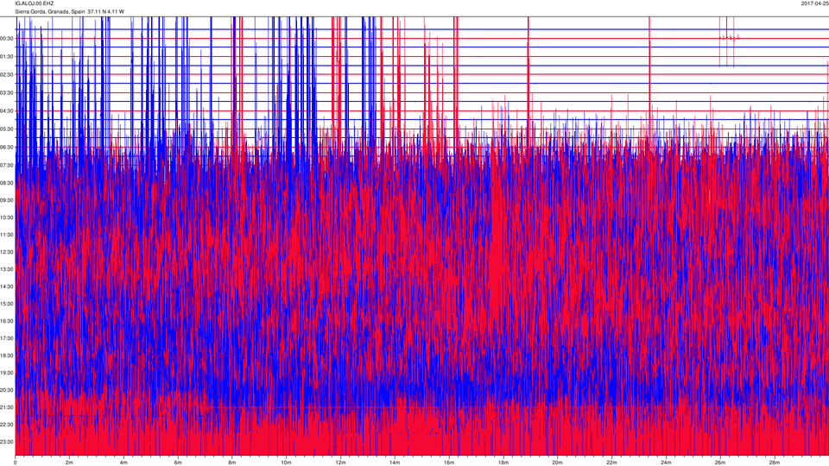Click the 12m axis tick label
This screenshot has width=829, height=466.
340,463
